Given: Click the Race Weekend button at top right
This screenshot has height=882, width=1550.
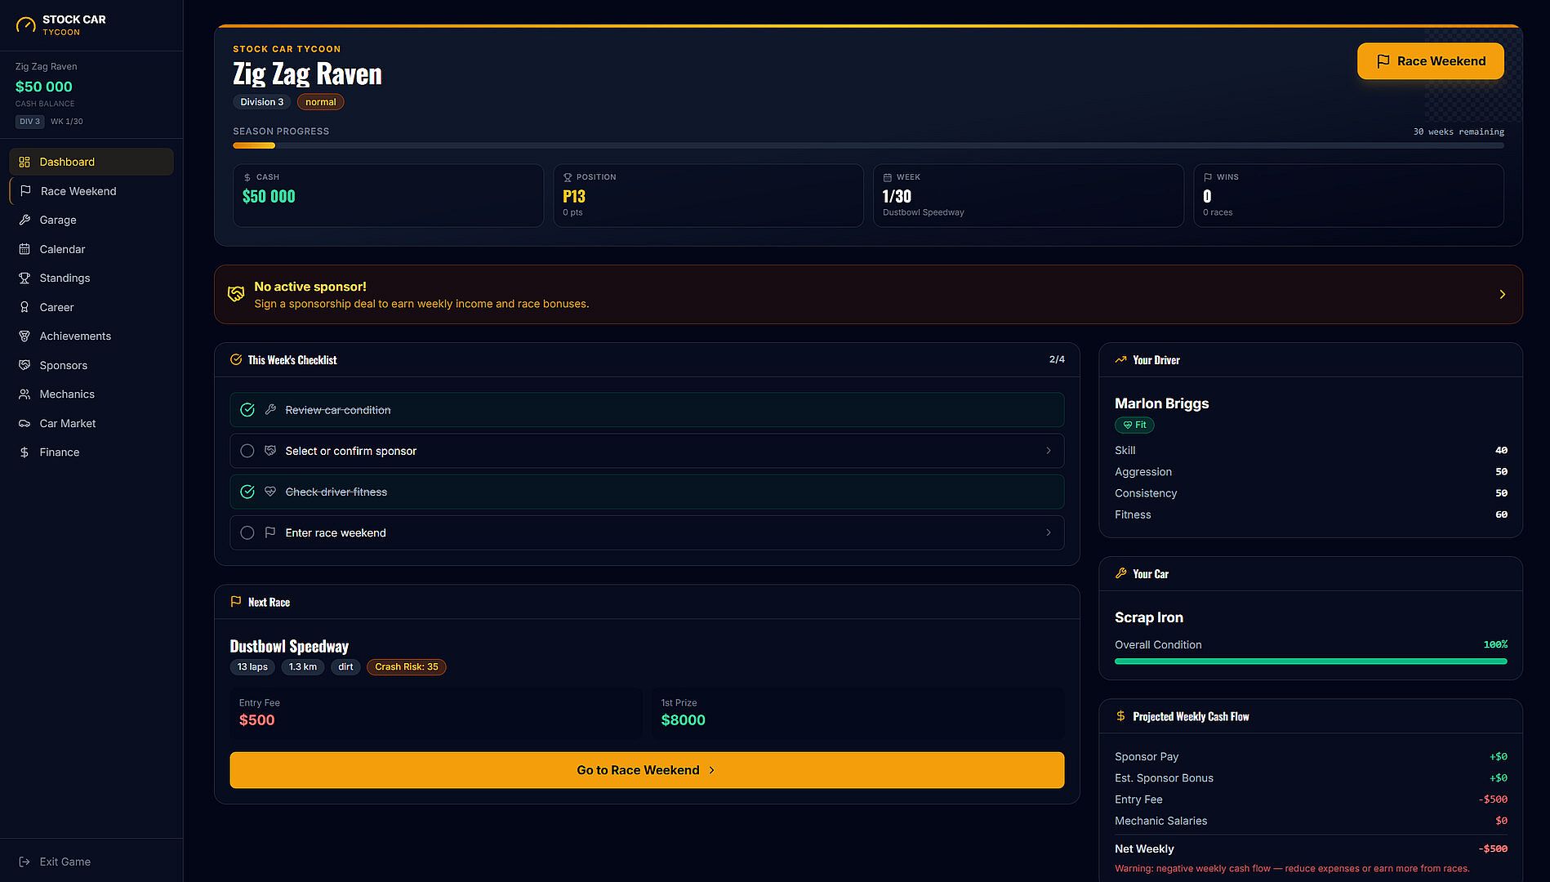Looking at the screenshot, I should click(x=1430, y=61).
